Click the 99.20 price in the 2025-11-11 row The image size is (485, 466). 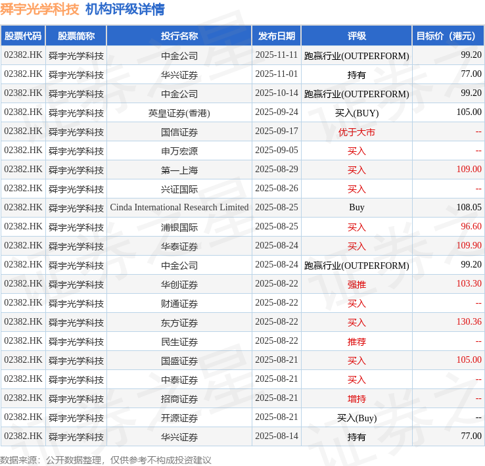tap(471, 55)
